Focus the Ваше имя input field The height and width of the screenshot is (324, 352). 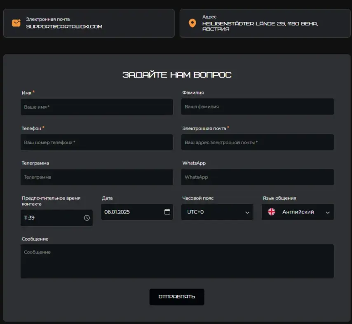(x=97, y=107)
